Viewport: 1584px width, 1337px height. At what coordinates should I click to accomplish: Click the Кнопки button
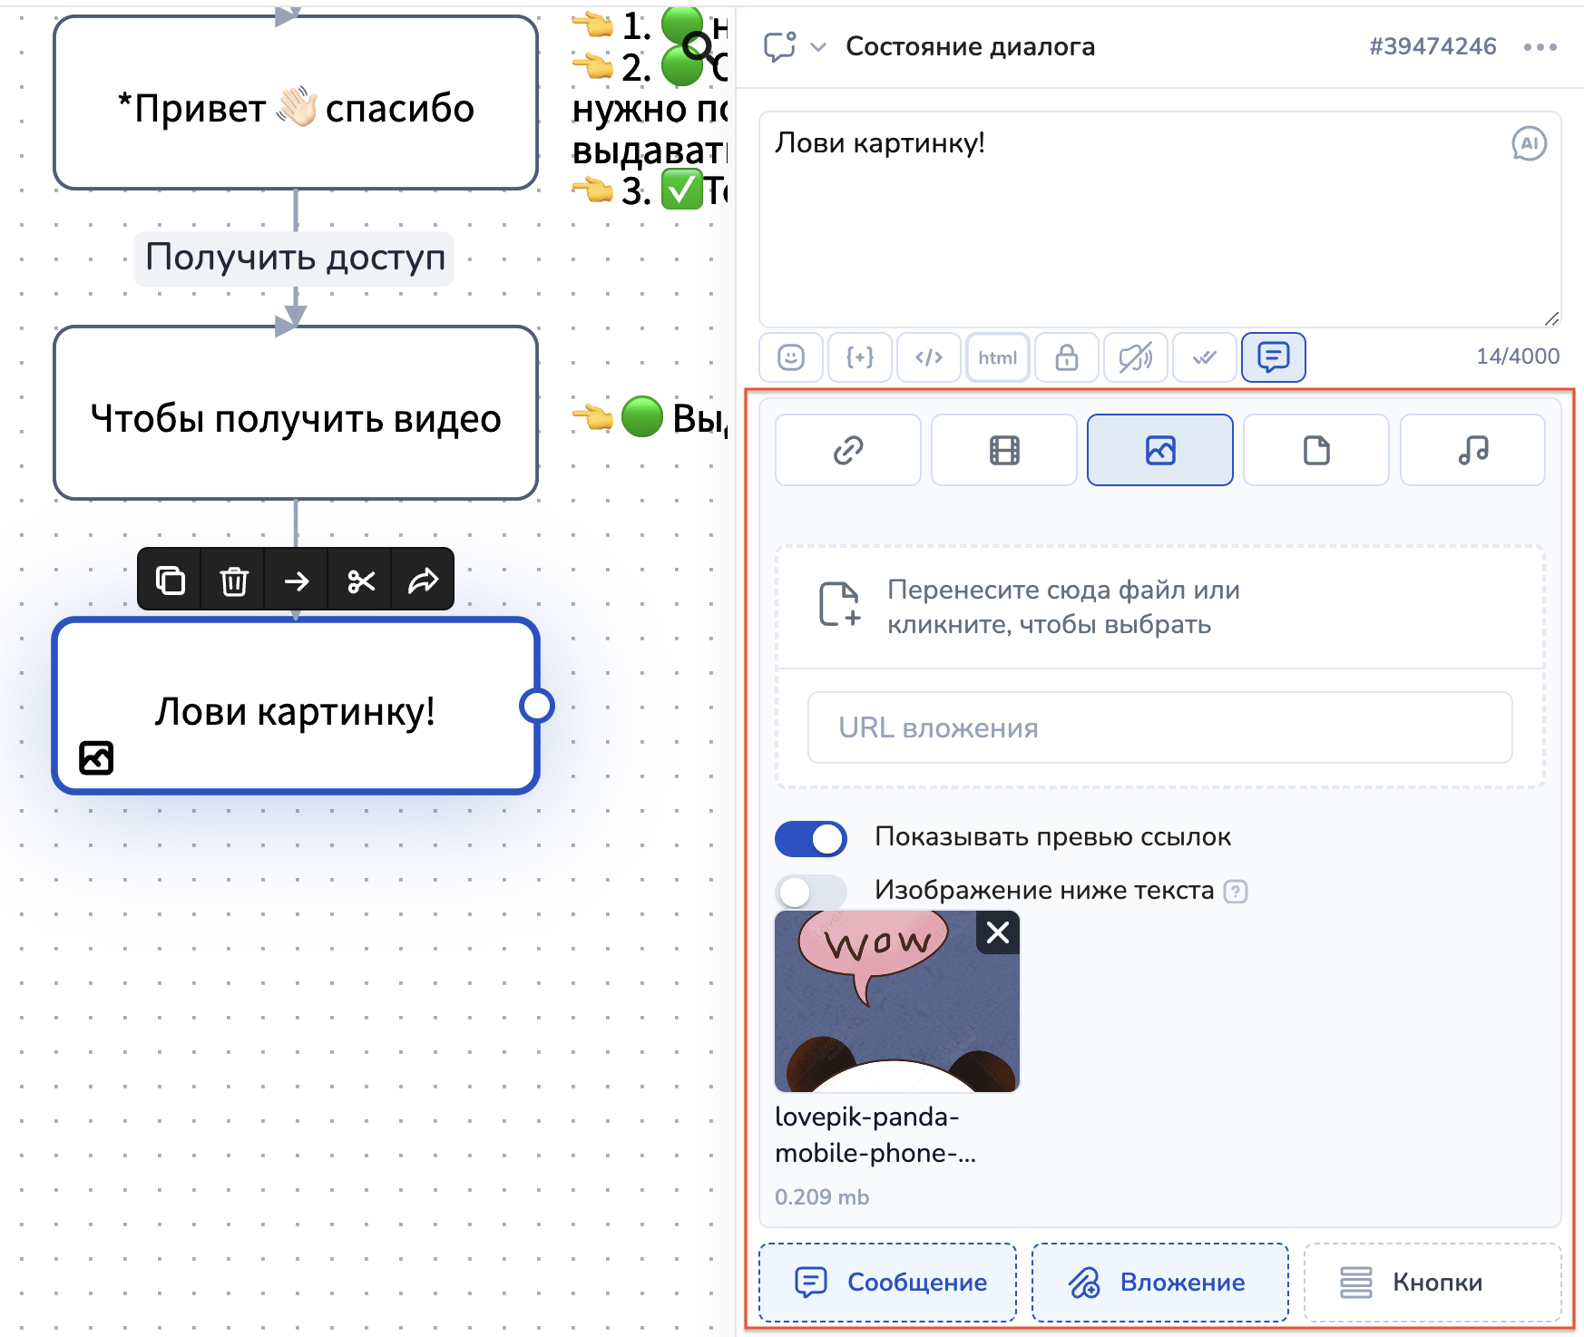click(1432, 1282)
